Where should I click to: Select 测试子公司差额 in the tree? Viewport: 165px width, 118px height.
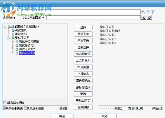tap(29, 42)
